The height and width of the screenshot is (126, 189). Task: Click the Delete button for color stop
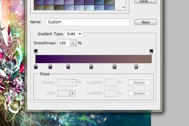139,93
